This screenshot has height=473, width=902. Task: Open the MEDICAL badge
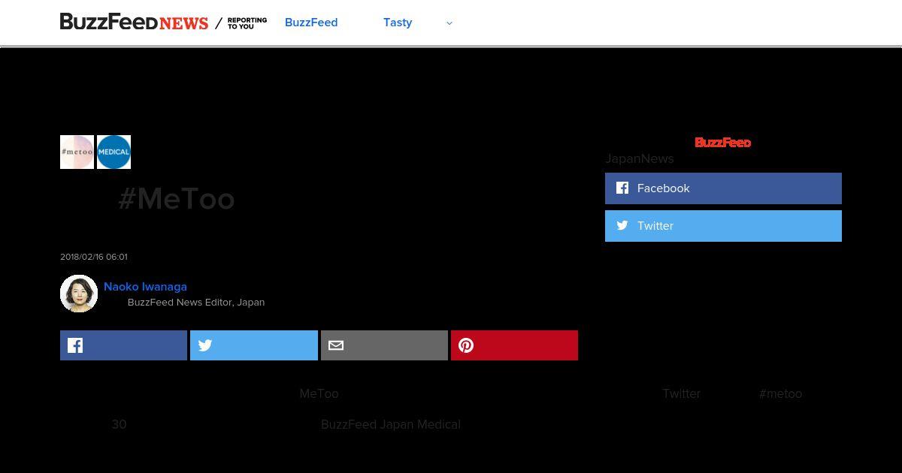[x=114, y=152]
